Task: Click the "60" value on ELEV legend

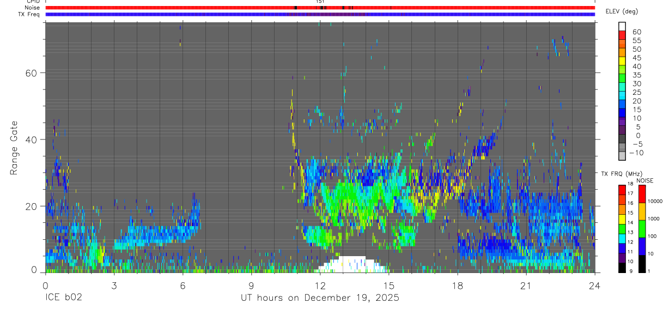Action: point(636,32)
